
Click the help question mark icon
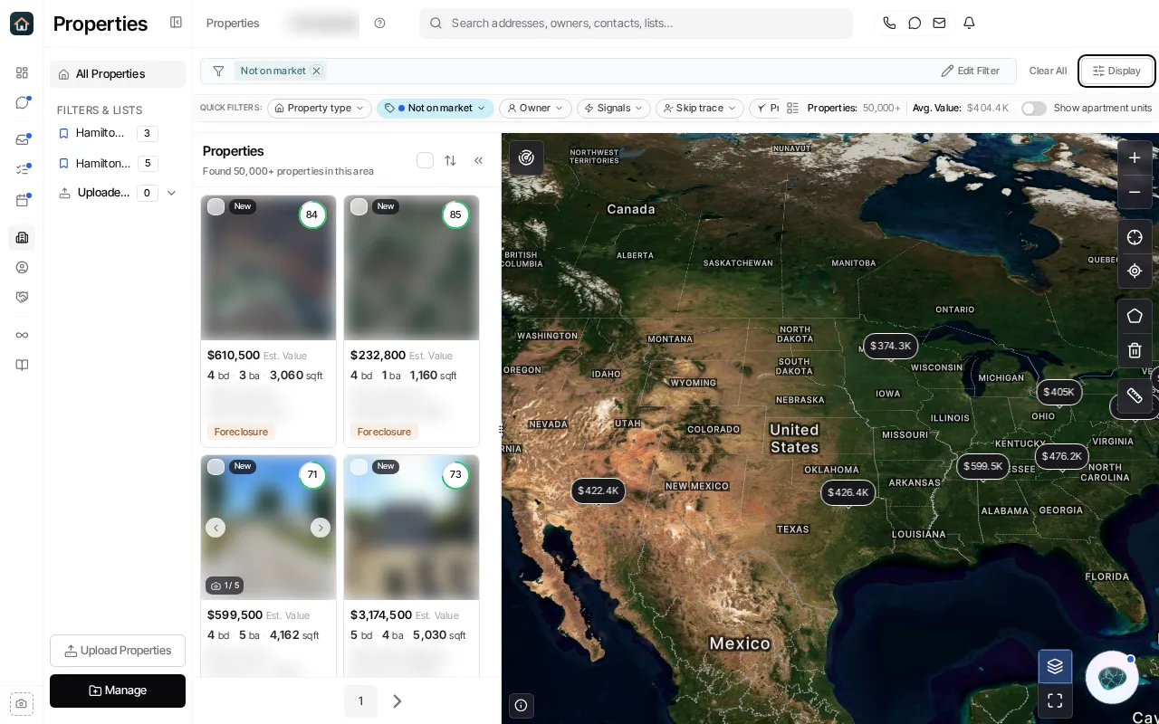click(x=379, y=24)
